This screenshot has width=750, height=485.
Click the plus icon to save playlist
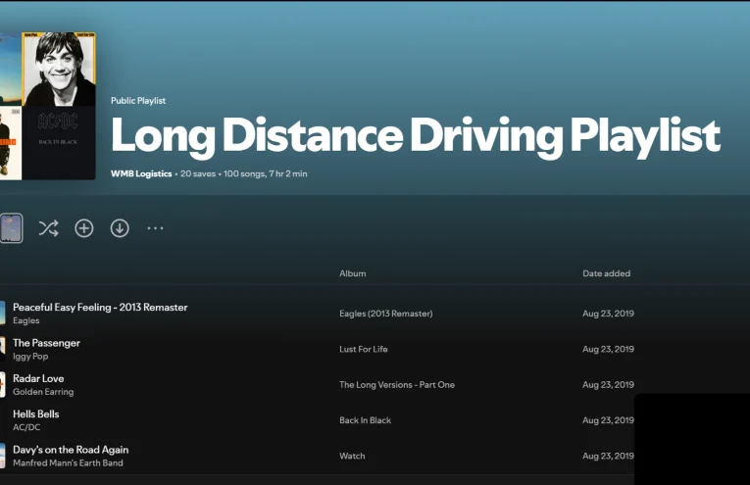click(x=84, y=228)
